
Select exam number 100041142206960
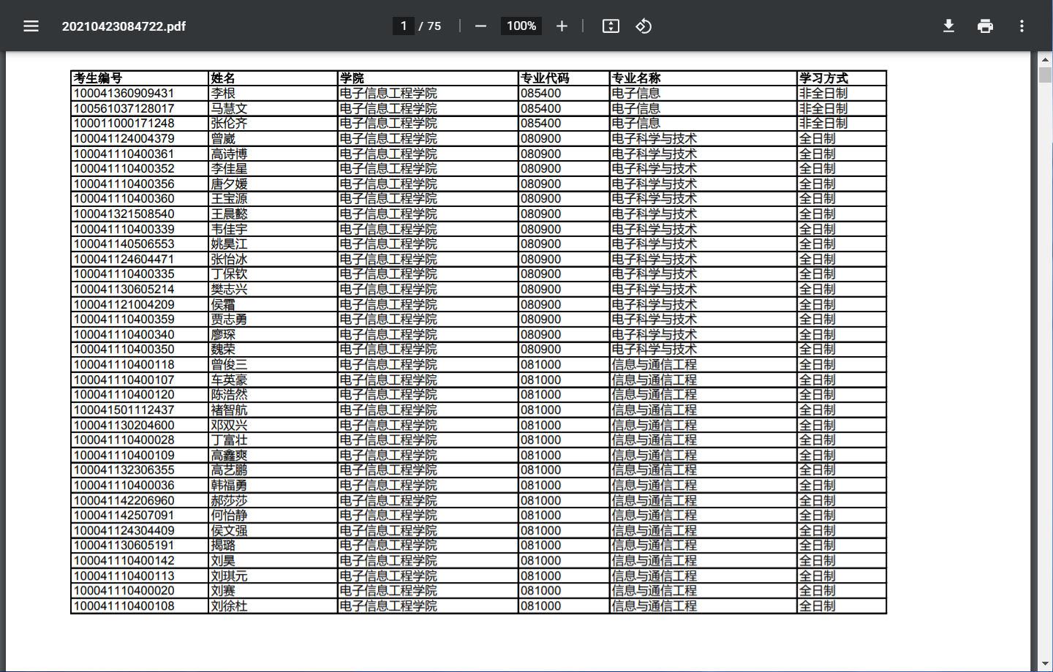click(x=124, y=500)
